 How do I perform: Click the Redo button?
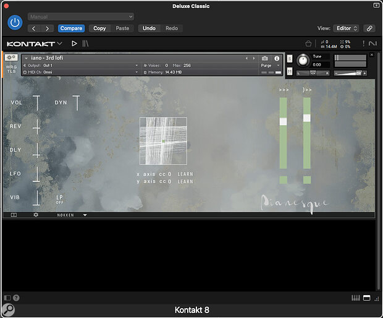(172, 28)
